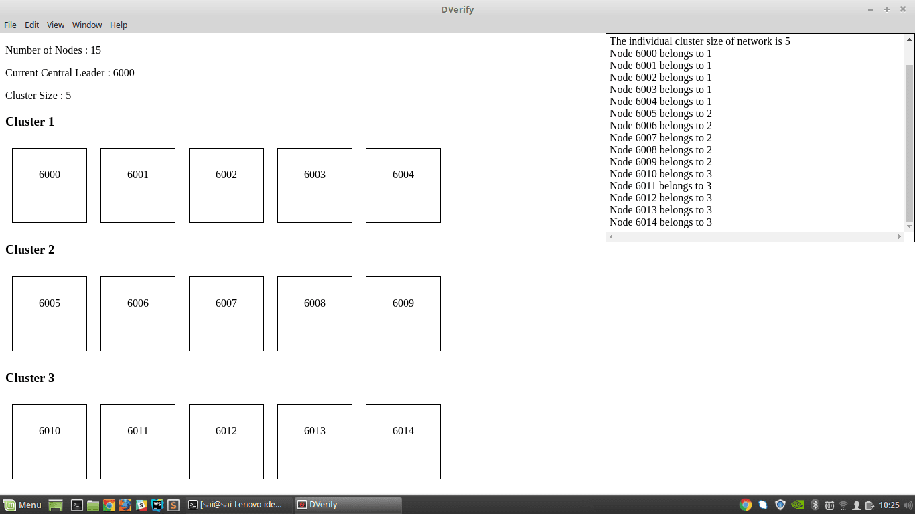The image size is (915, 514).
Task: Open the Linux Mint Menu button
Action: 23,505
